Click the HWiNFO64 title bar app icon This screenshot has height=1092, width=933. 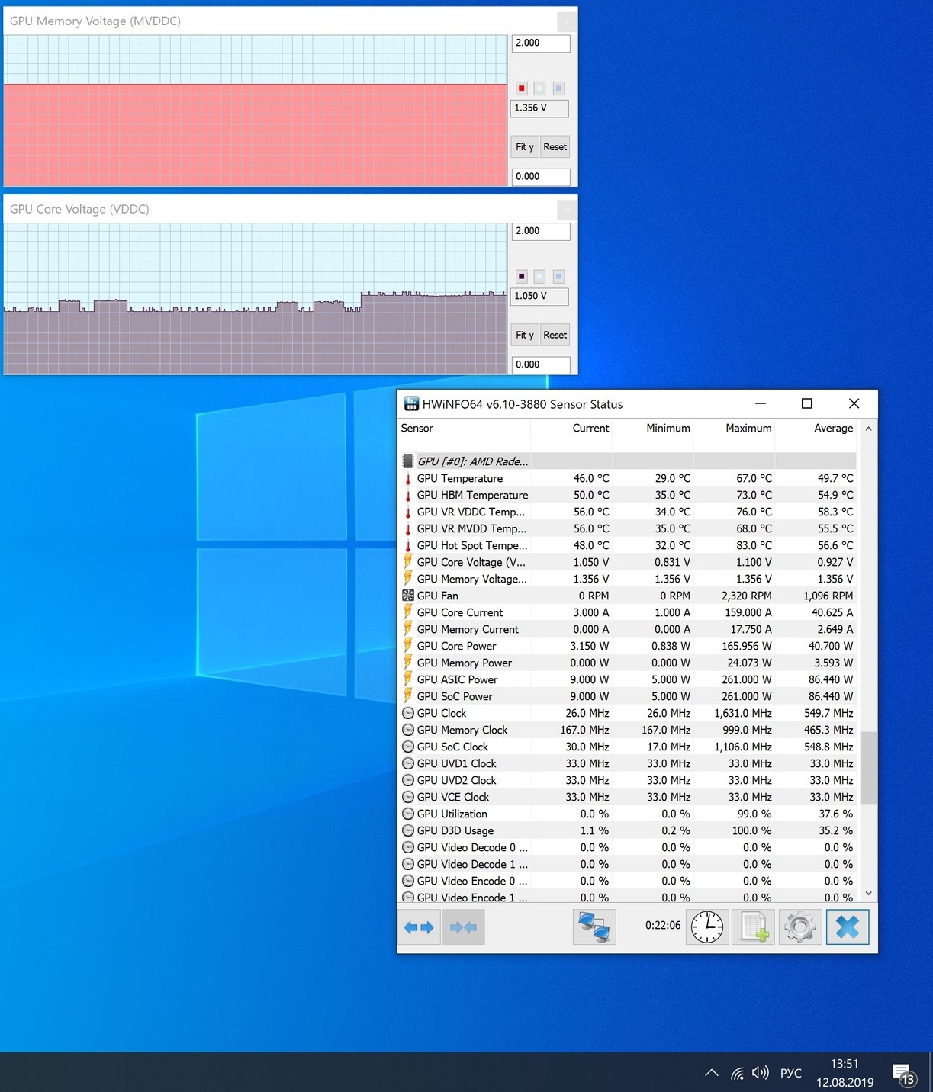(x=411, y=404)
